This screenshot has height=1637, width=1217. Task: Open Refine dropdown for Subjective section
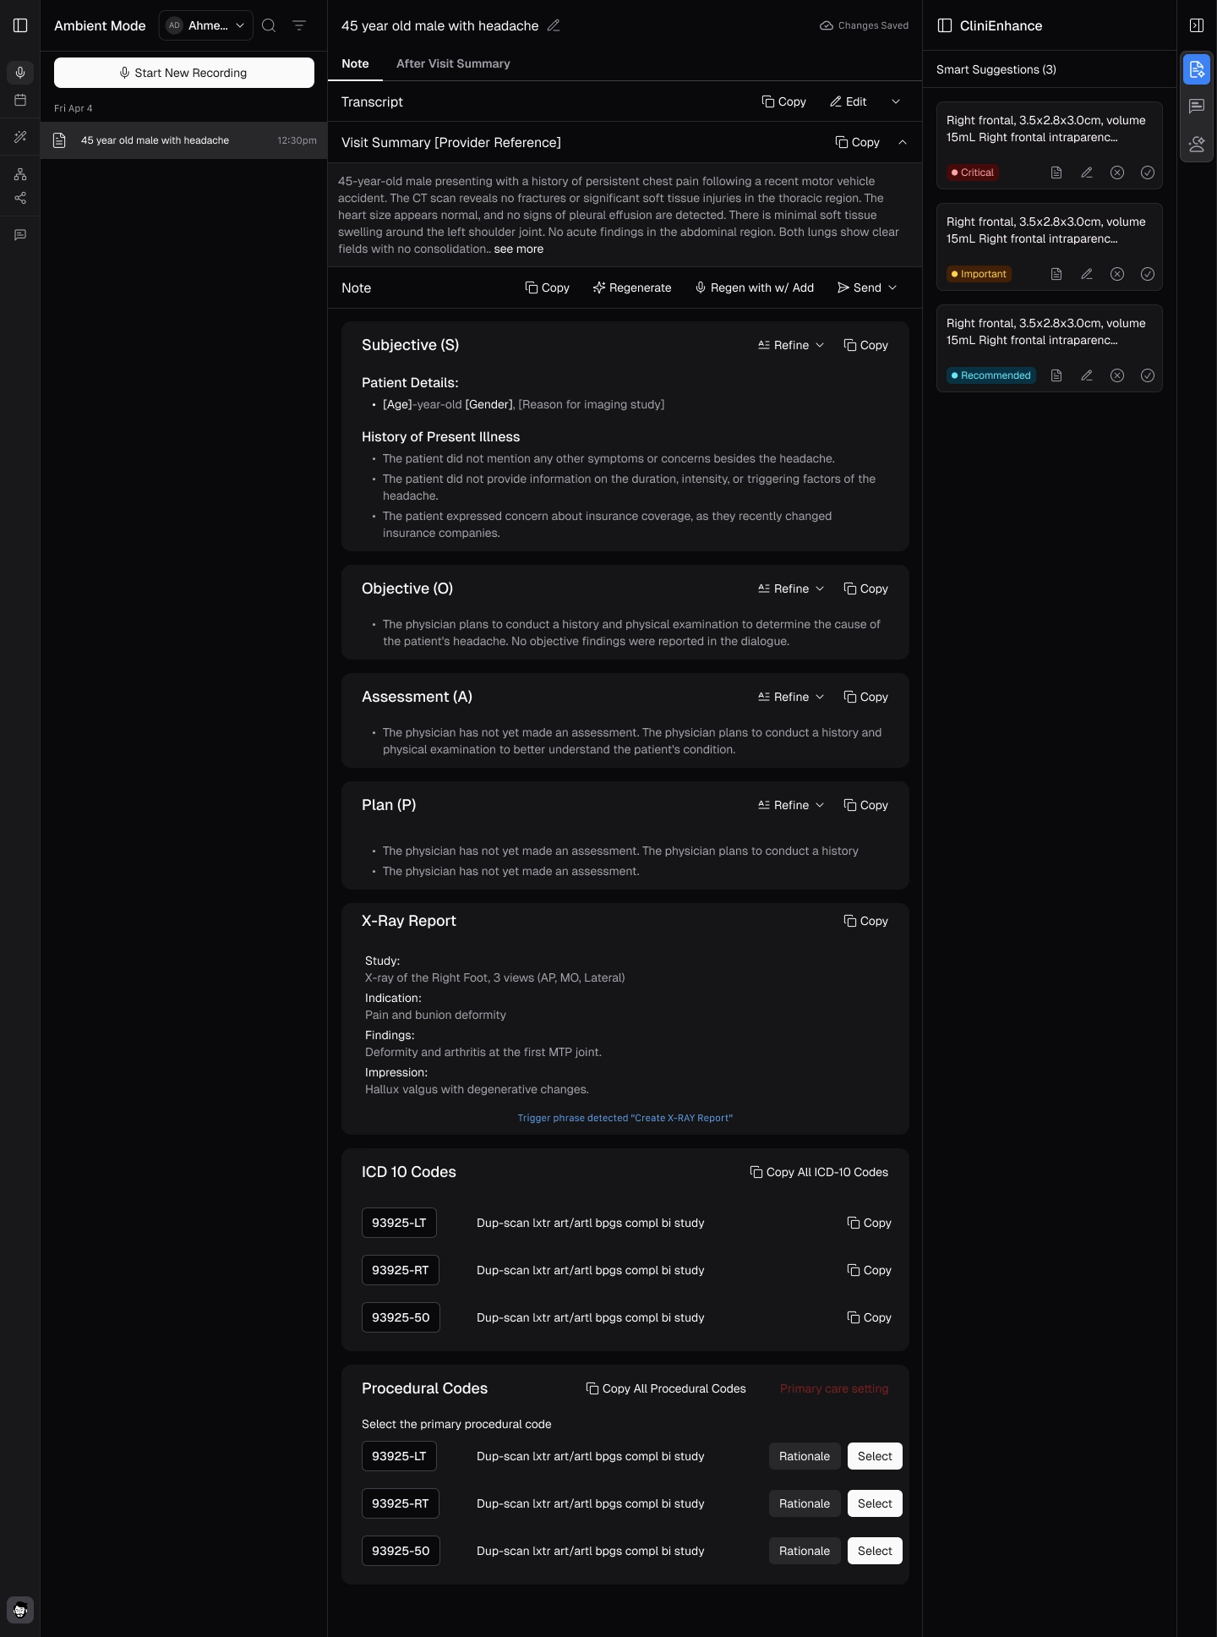coord(791,345)
